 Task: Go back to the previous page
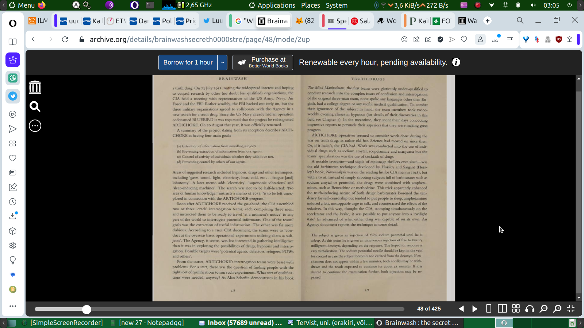[33, 39]
